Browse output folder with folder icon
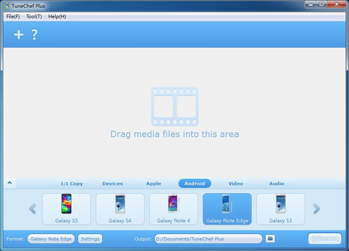Screen dimensions: 349x251 [x=270, y=238]
